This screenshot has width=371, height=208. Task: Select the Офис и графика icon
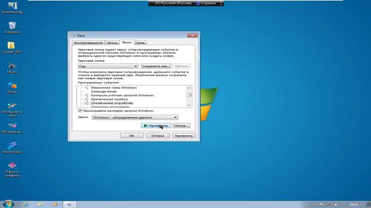12,169
